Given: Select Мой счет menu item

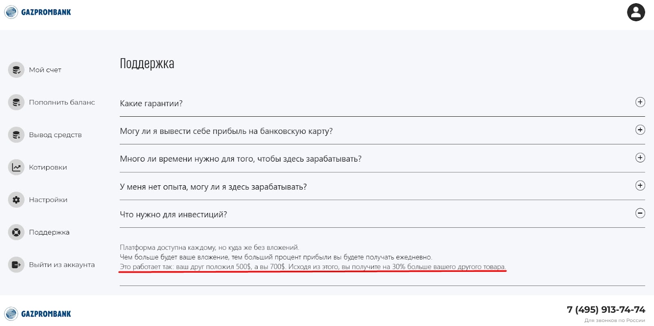Looking at the screenshot, I should tap(45, 70).
